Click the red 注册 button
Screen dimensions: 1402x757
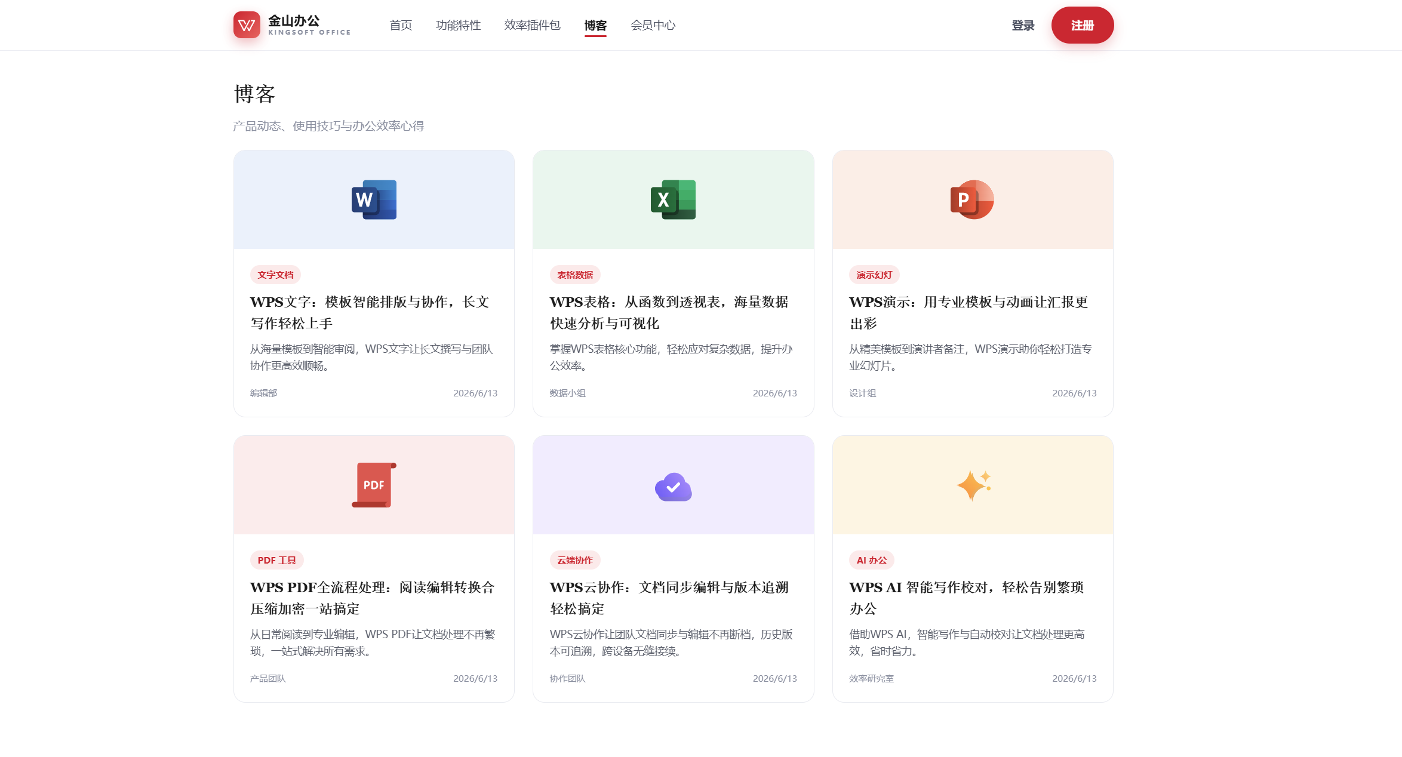click(1083, 25)
